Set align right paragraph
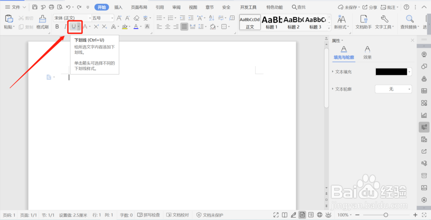 click(176, 27)
